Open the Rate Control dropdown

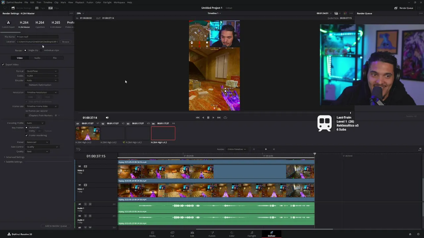[x=42, y=147]
